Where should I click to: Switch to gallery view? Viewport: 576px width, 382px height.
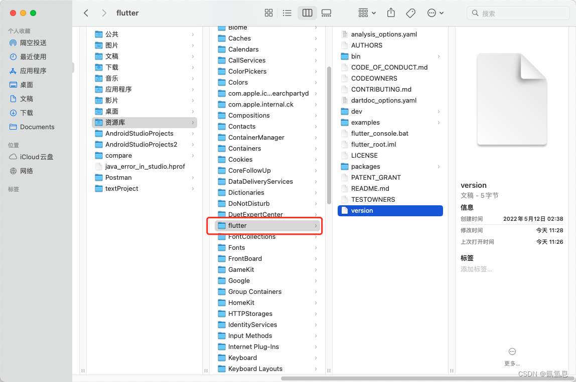pyautogui.click(x=326, y=13)
